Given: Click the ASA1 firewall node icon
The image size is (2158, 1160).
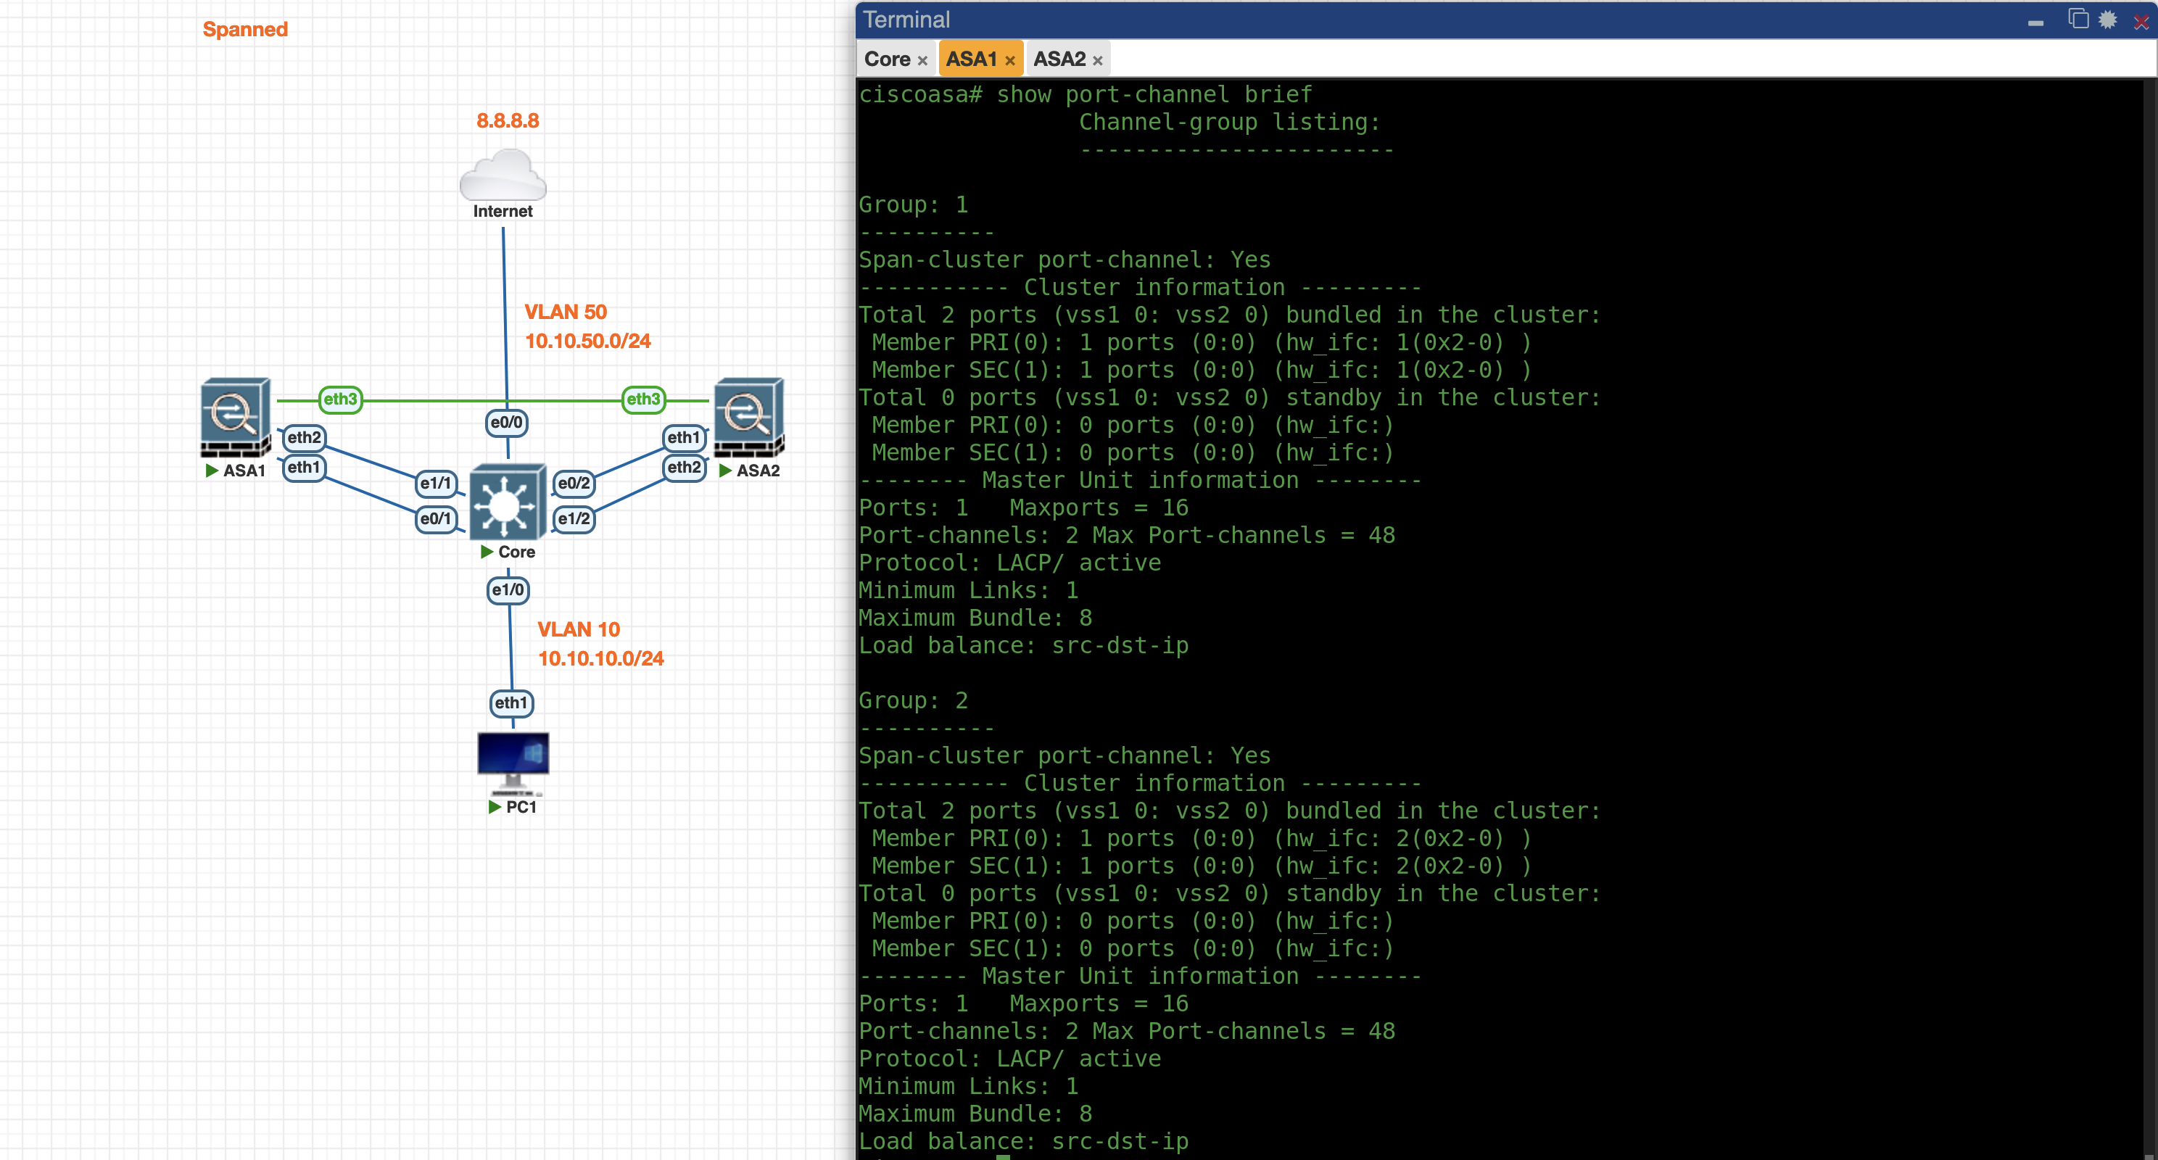Looking at the screenshot, I should click(236, 416).
